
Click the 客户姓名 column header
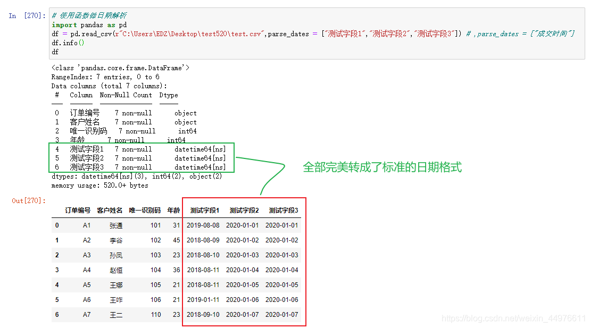[110, 211]
